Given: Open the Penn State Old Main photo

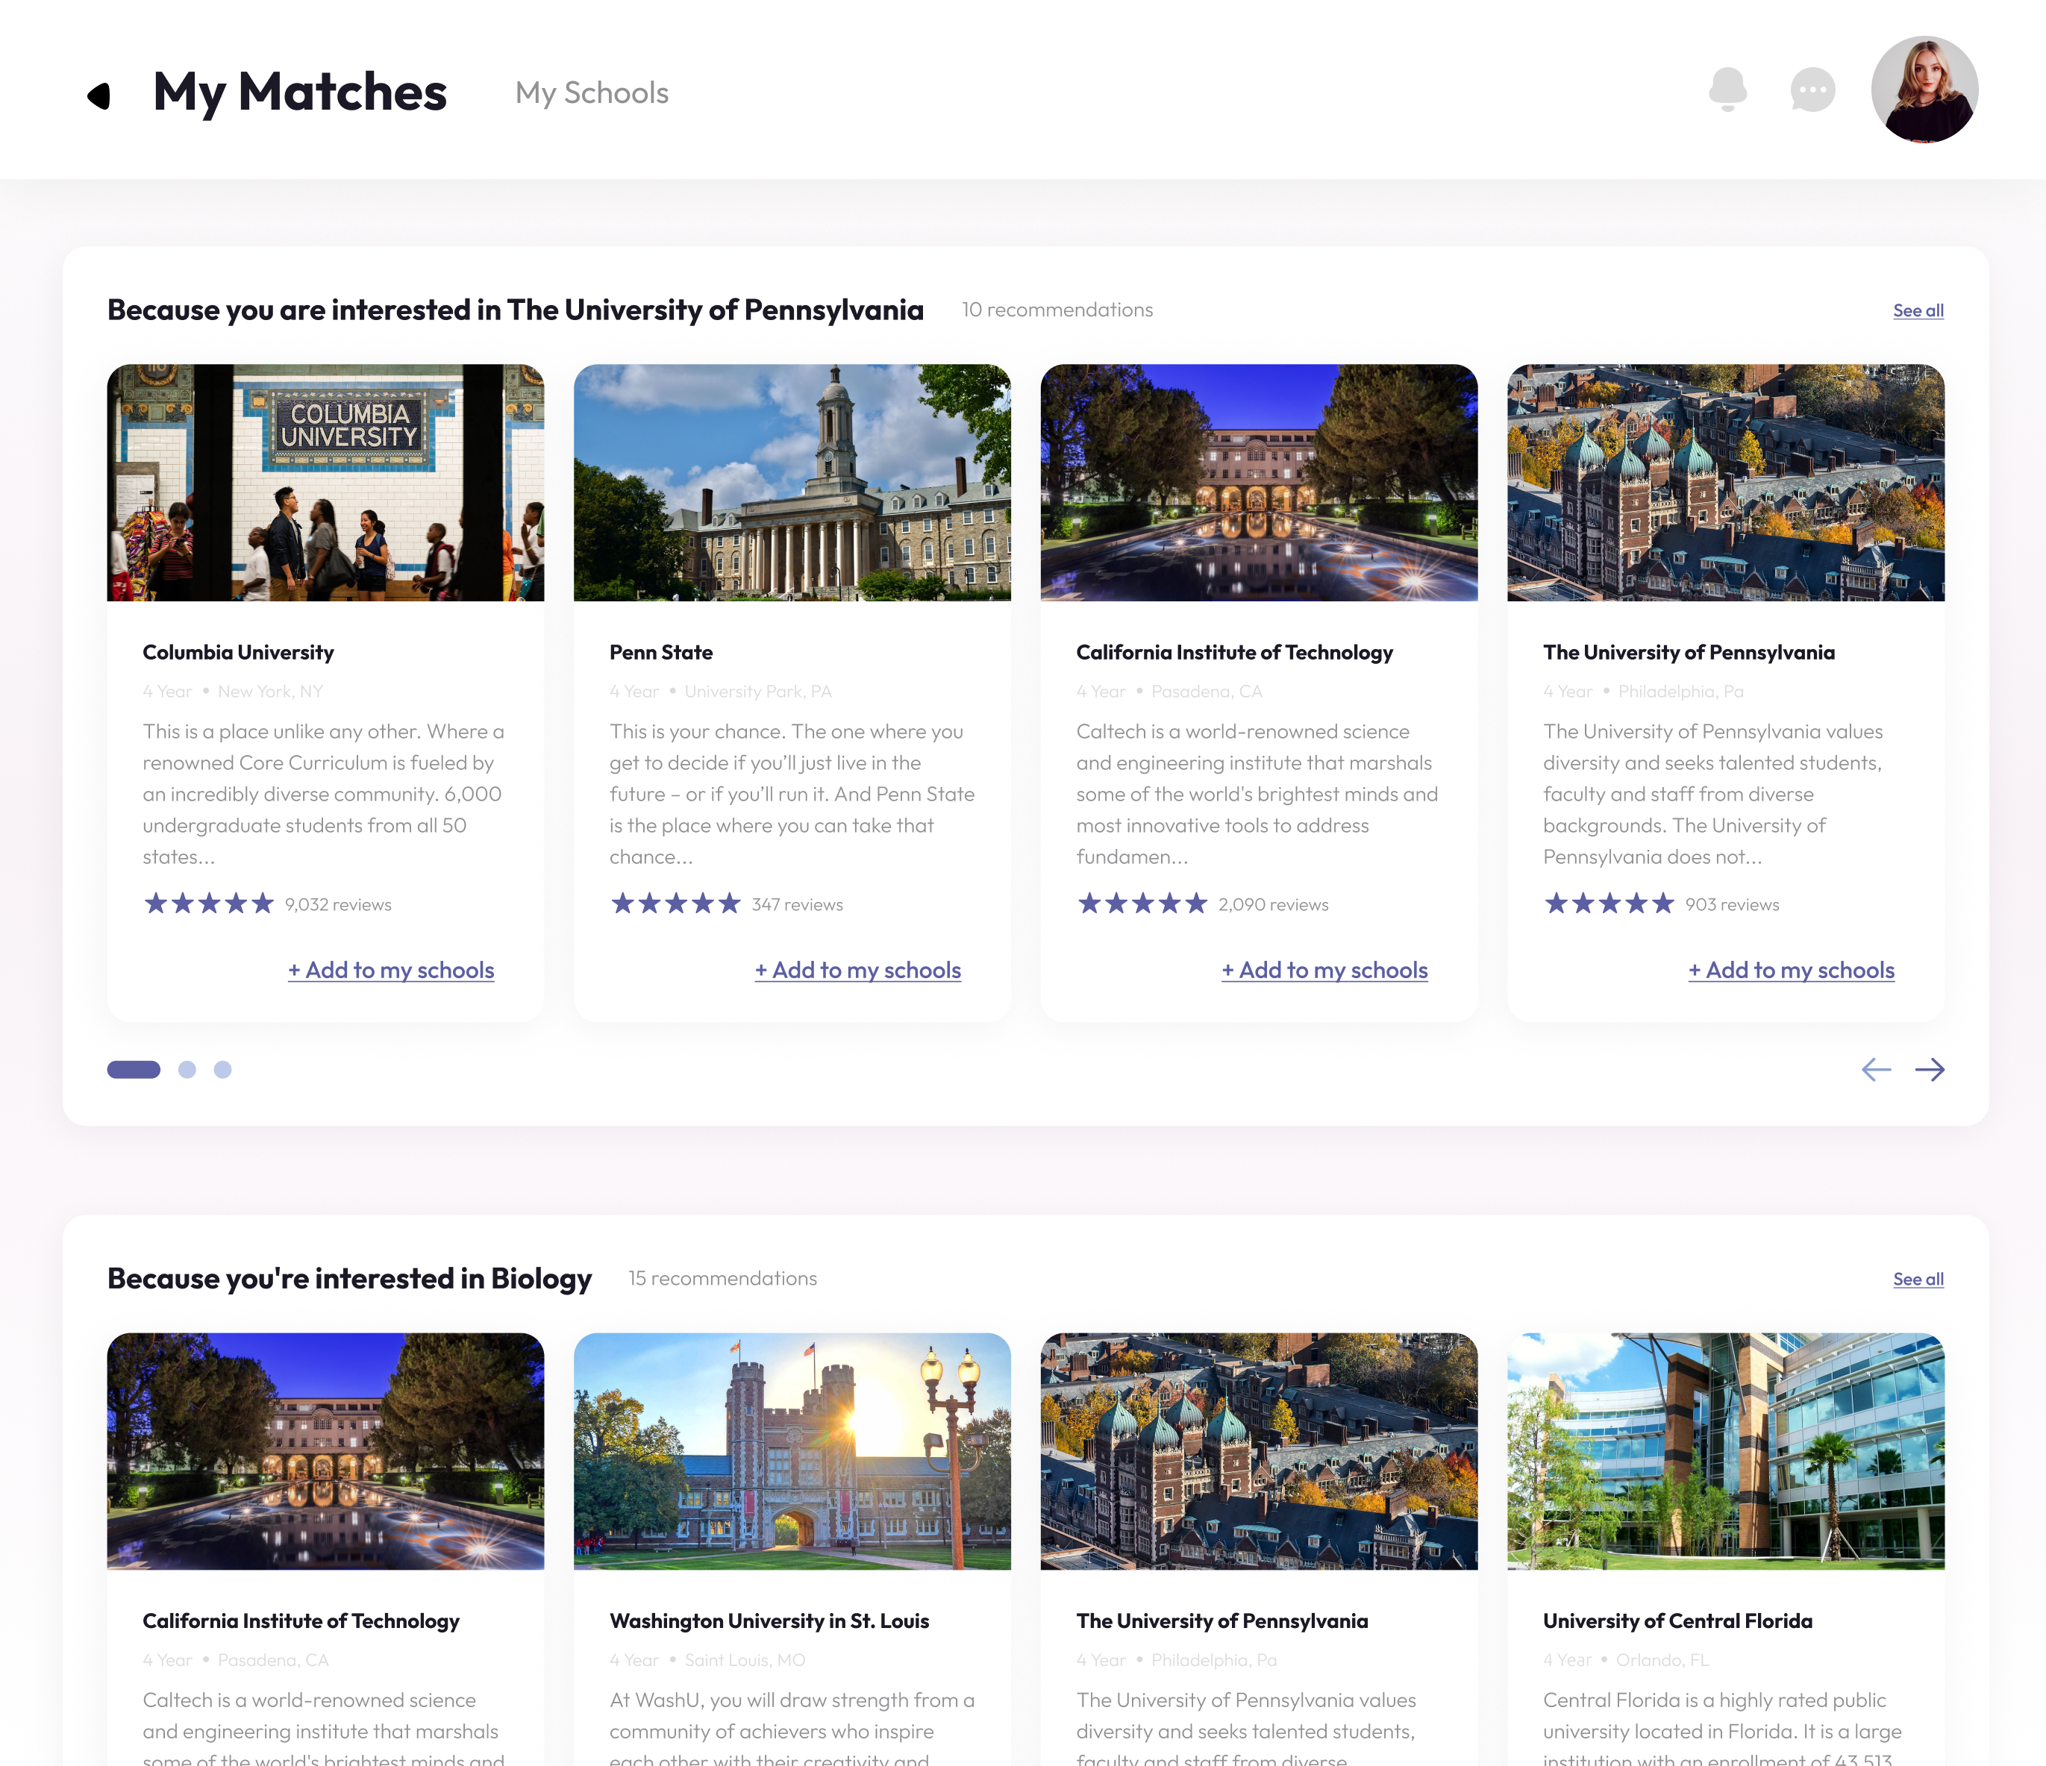Looking at the screenshot, I should [x=792, y=483].
